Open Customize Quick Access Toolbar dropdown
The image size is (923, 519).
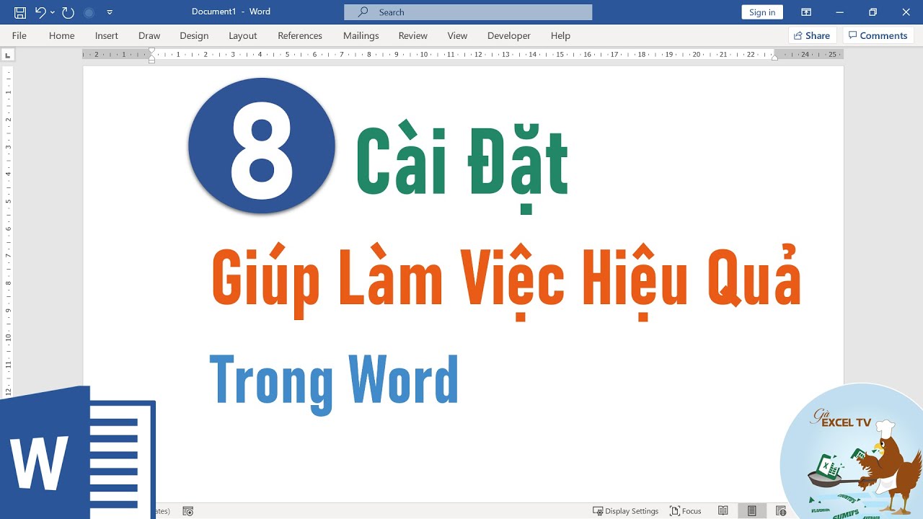[110, 12]
